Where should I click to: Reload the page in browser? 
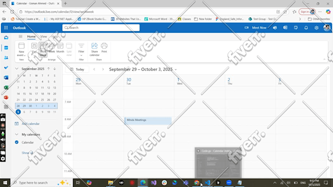coord(12,12)
